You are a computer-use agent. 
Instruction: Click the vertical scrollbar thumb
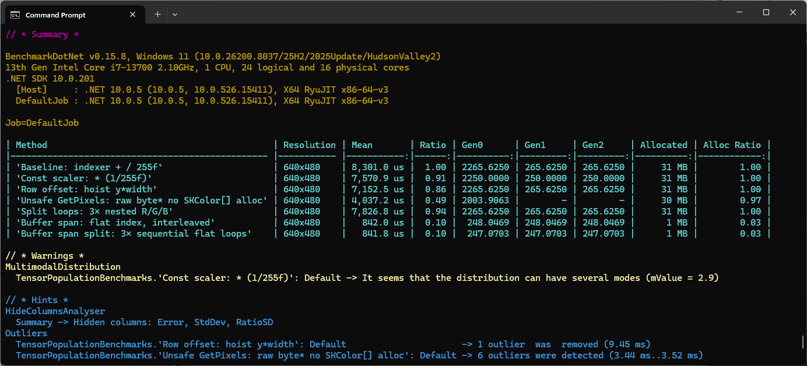(x=803, y=342)
